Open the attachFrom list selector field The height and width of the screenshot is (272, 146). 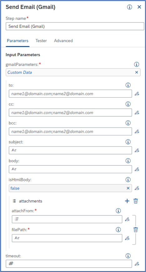(x=67, y=219)
